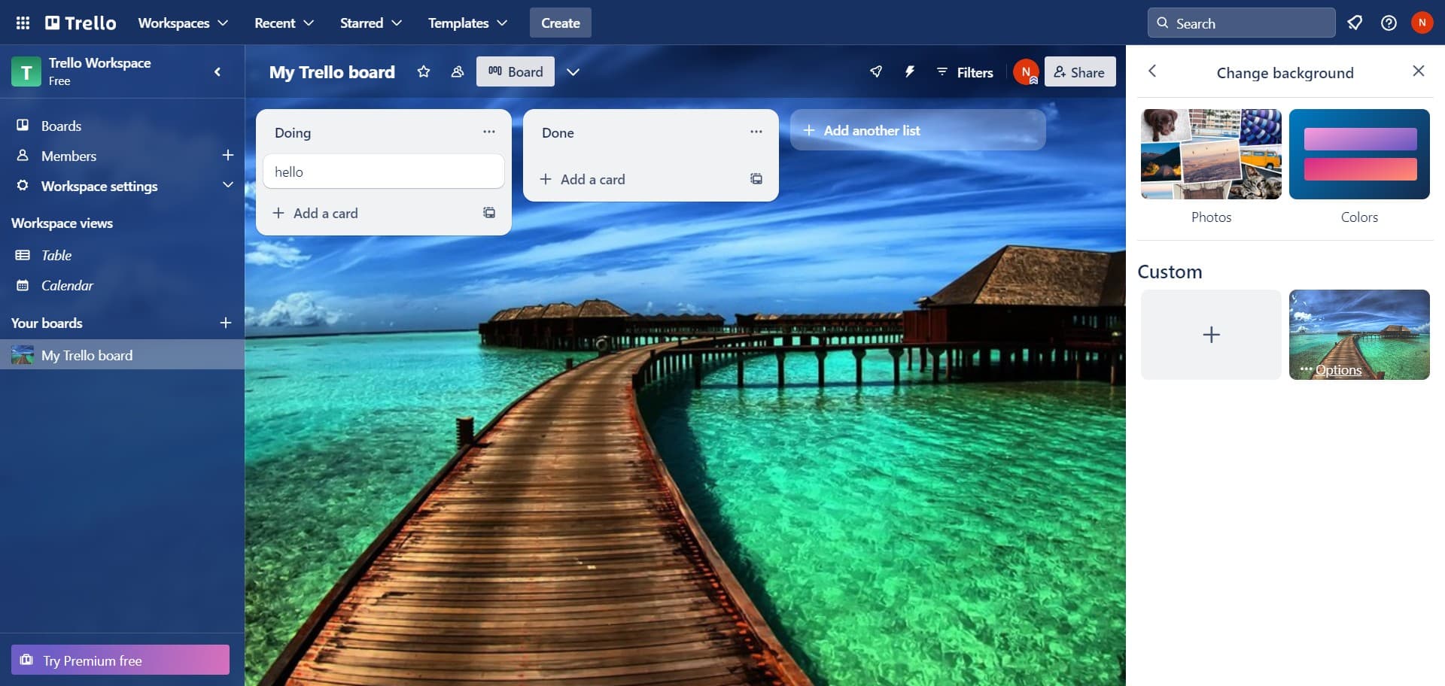
Task: Star My Trello board
Action: (423, 71)
